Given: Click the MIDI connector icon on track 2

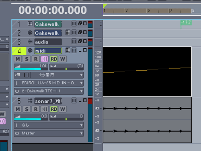Looking at the screenshot, I should [30, 33].
